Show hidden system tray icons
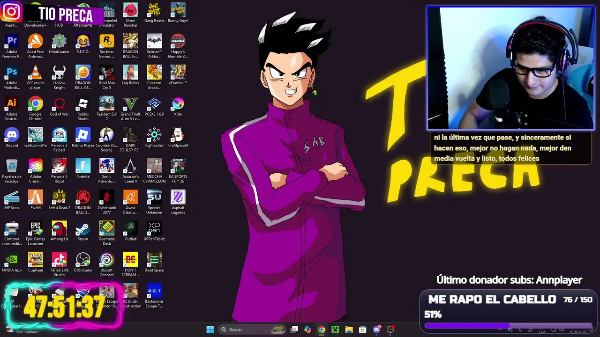The width and height of the screenshot is (600, 337). click(500, 330)
